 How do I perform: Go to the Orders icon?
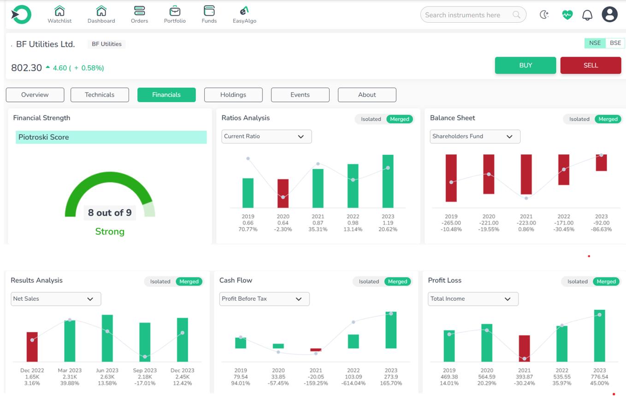pos(139,11)
